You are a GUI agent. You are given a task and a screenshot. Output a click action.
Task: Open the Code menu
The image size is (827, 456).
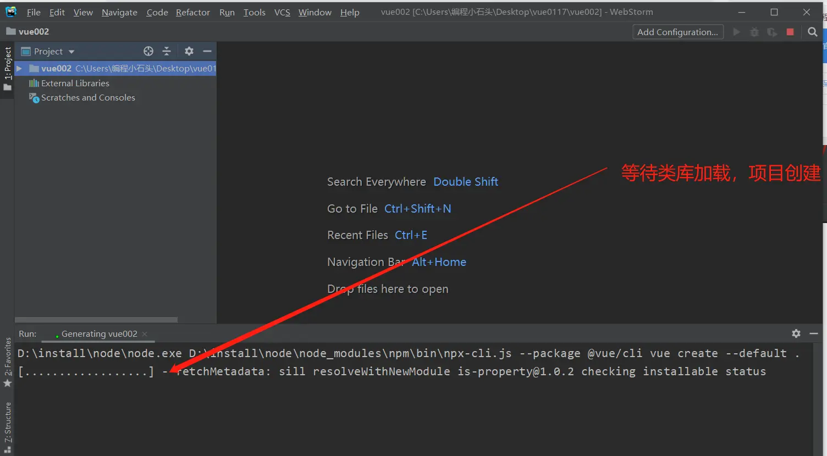[x=157, y=12]
